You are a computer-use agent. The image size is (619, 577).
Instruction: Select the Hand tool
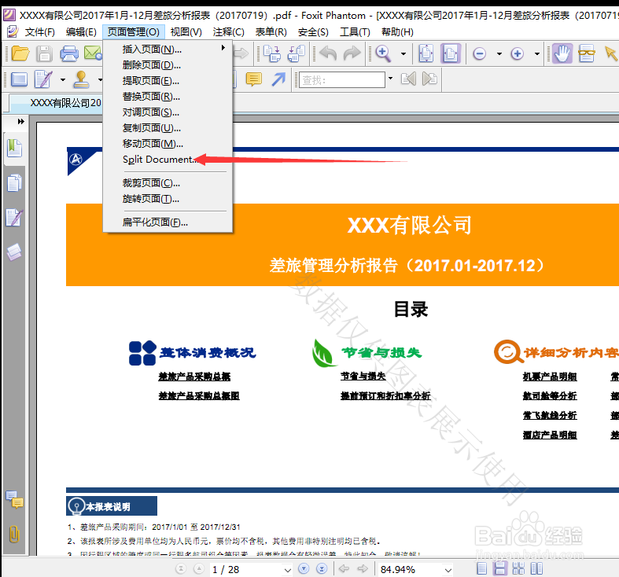[x=562, y=53]
